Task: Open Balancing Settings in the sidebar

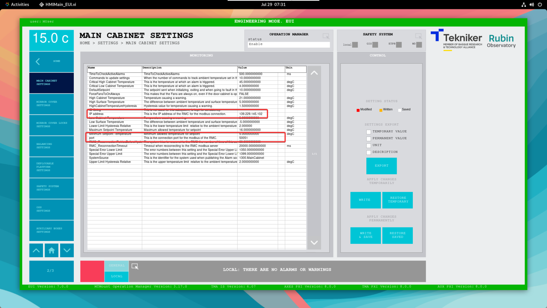Action: coord(51,146)
